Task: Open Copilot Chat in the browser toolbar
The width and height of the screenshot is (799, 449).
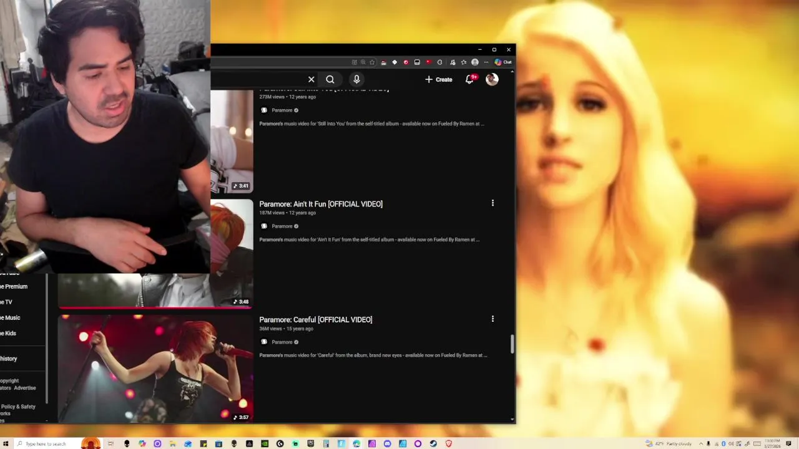Action: click(x=502, y=62)
